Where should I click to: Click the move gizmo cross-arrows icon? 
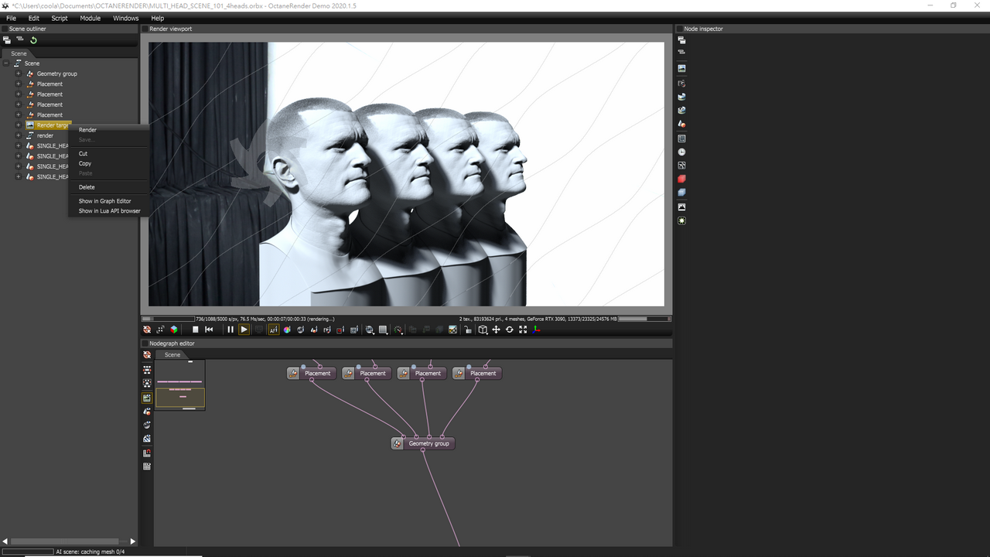[496, 330]
